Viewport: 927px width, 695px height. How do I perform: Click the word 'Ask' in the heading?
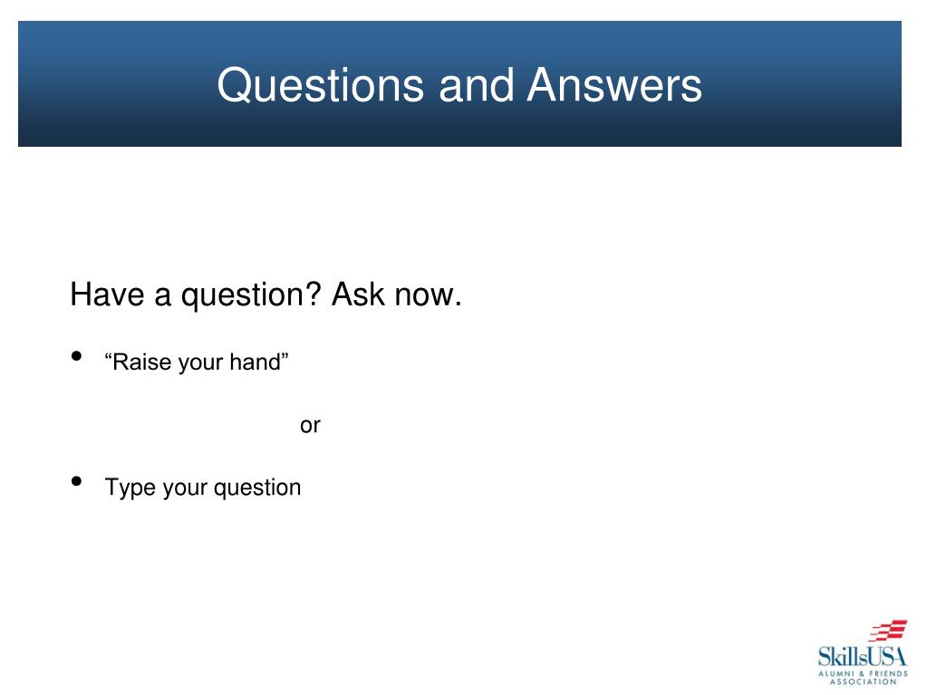click(358, 294)
